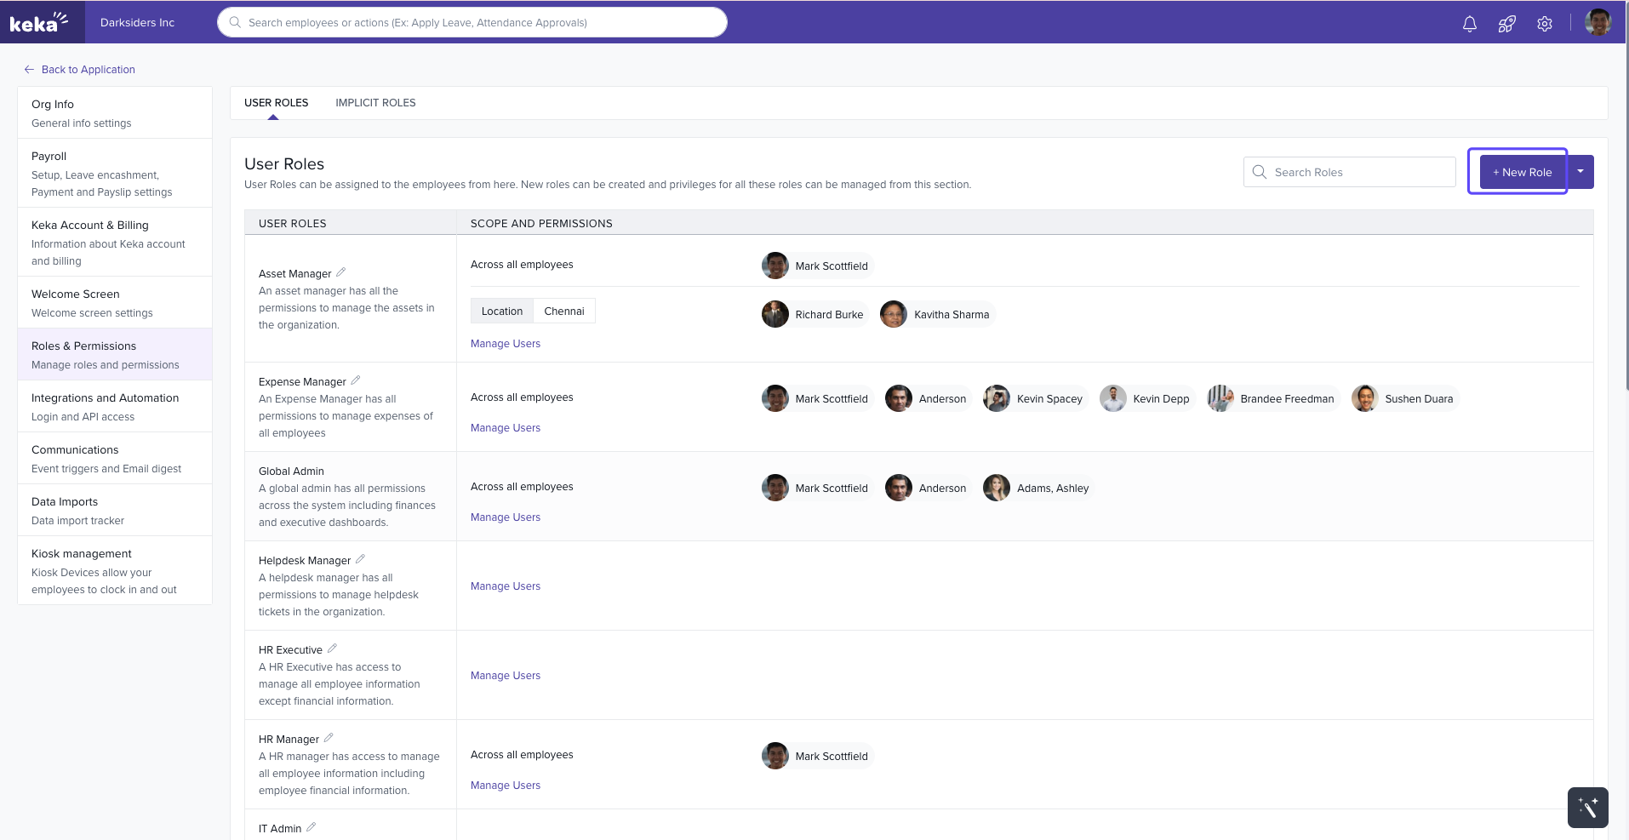Click the Keka logo
The image size is (1629, 840).
click(38, 22)
